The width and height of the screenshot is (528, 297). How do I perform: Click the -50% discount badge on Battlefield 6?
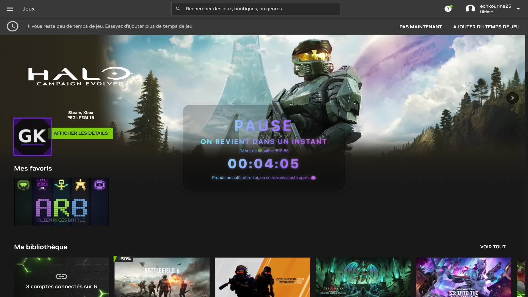pyautogui.click(x=123, y=259)
